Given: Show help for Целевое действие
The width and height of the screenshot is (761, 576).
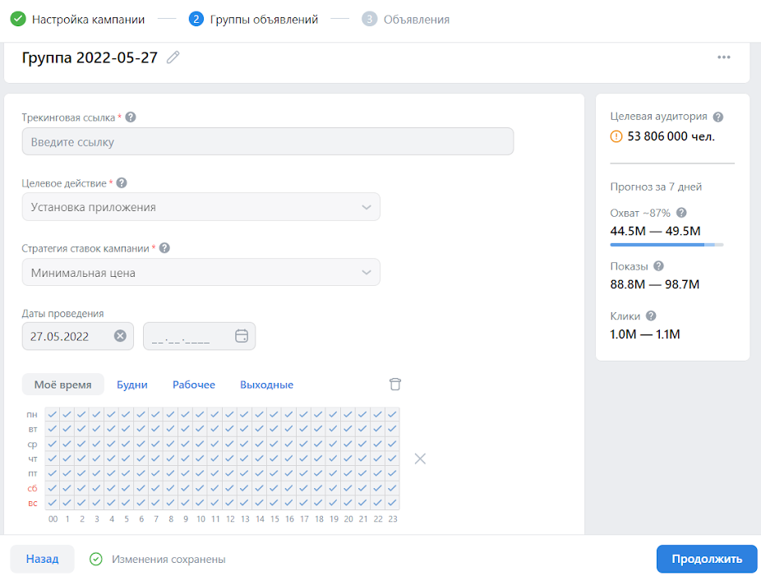Looking at the screenshot, I should (x=122, y=183).
